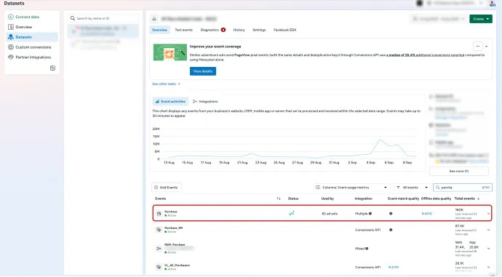The image size is (502, 277).
Task: Click the Diagnostics red alert badge
Action: pyautogui.click(x=223, y=30)
